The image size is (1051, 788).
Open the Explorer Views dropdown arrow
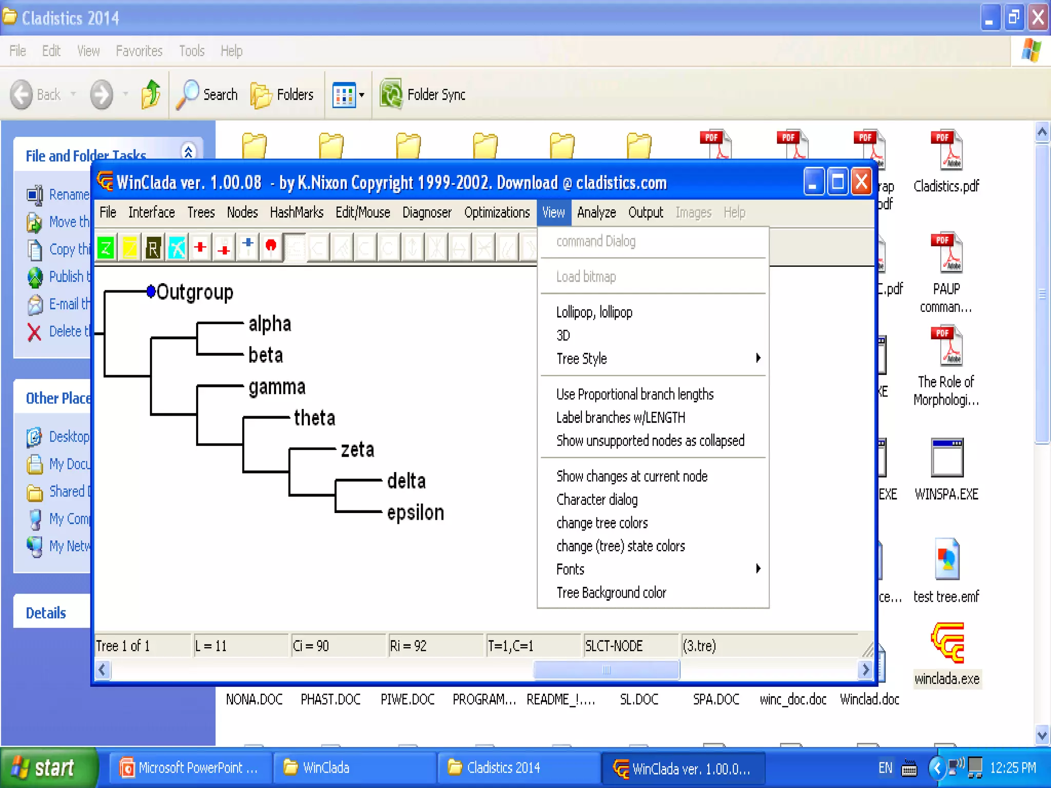click(362, 95)
